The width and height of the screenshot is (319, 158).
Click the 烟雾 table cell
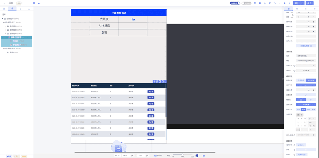click(104, 33)
